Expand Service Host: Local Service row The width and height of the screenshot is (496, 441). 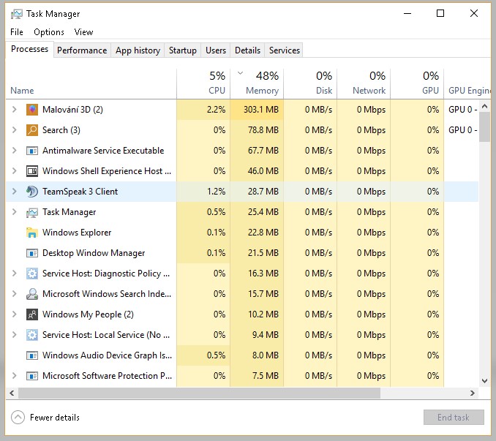click(x=14, y=335)
